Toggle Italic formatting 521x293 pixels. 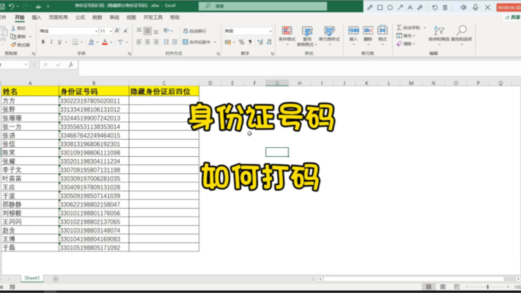[x=51, y=42]
